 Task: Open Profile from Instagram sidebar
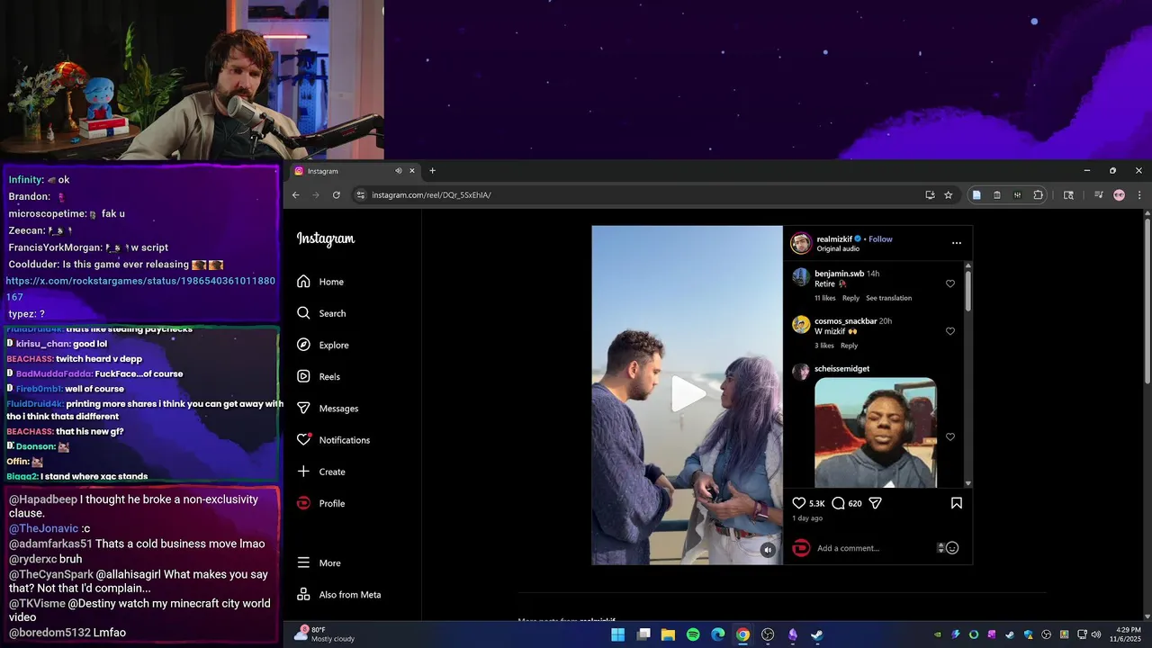(x=320, y=503)
